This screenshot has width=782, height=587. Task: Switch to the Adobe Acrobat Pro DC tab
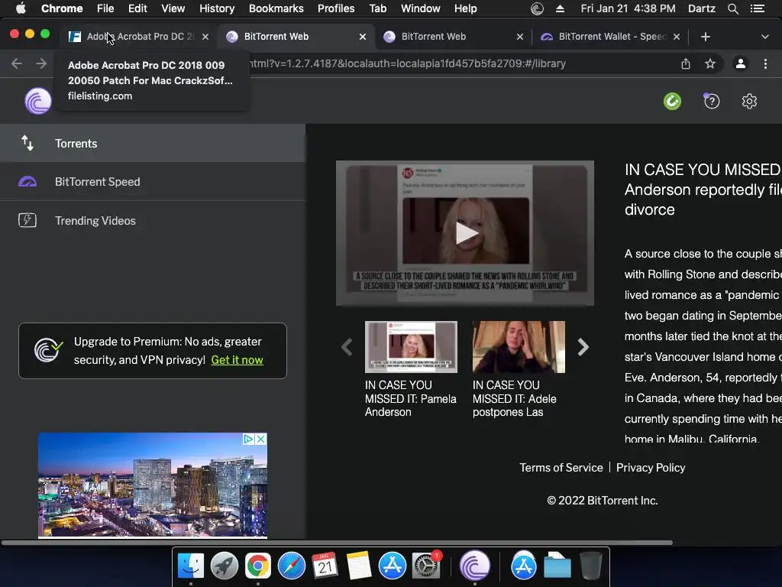pos(139,37)
